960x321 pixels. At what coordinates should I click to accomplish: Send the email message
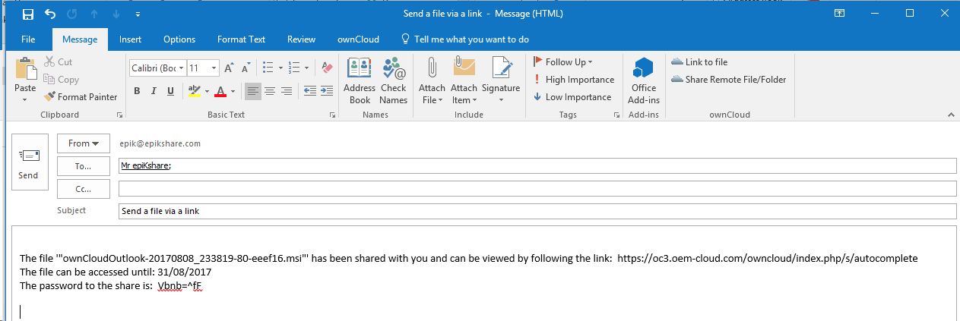[28, 162]
